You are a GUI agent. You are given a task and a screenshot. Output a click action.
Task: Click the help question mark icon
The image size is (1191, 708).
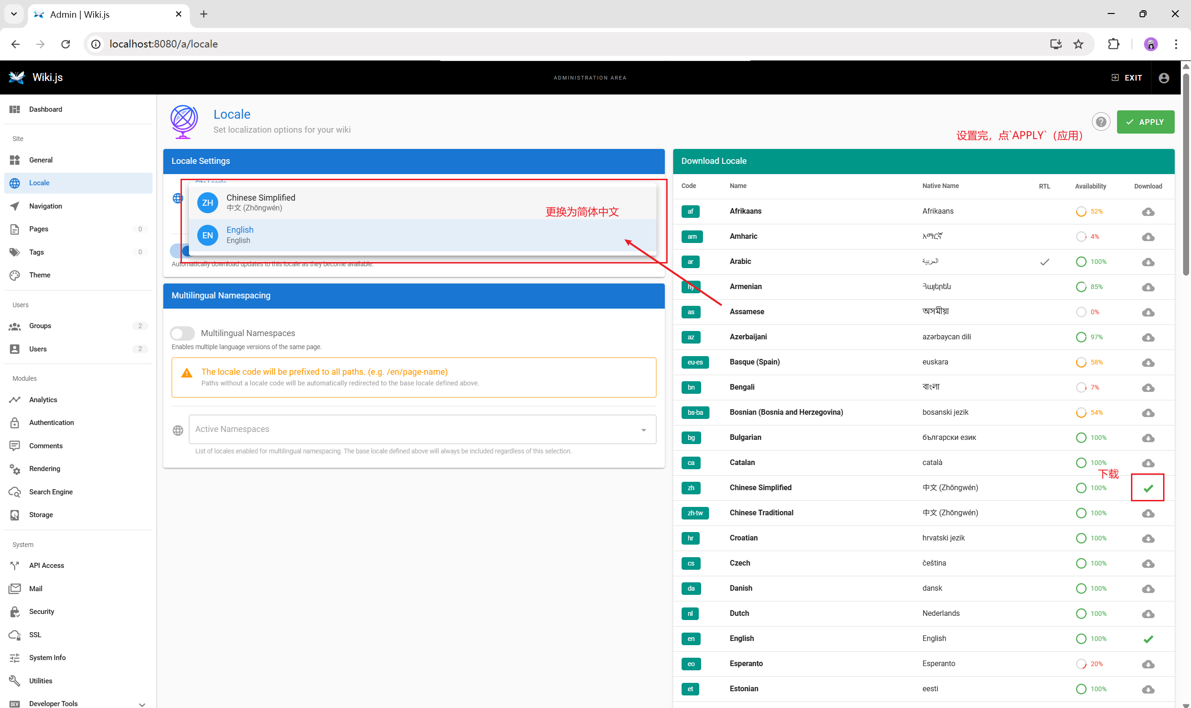coord(1100,122)
